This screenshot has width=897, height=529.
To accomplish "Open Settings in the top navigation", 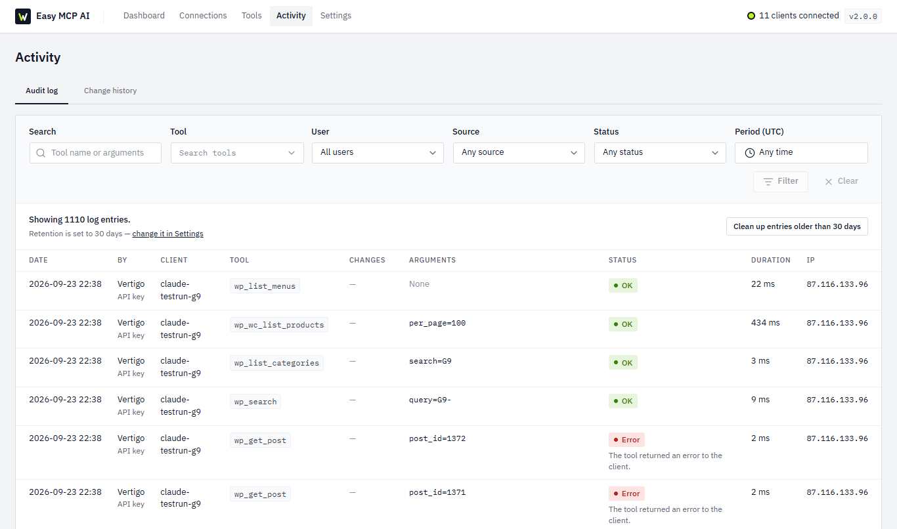I will (x=336, y=16).
